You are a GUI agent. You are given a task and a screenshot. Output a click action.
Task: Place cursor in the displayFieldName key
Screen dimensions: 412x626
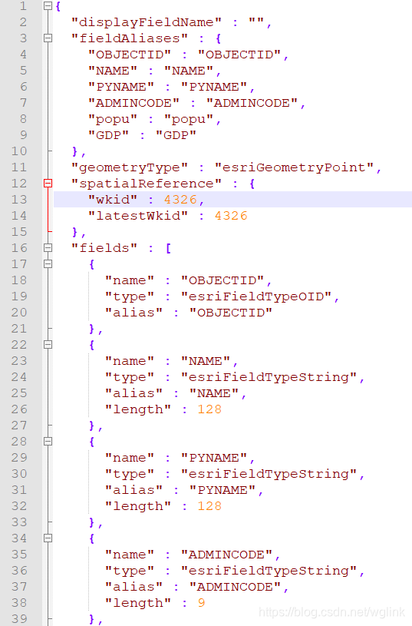coord(146,22)
